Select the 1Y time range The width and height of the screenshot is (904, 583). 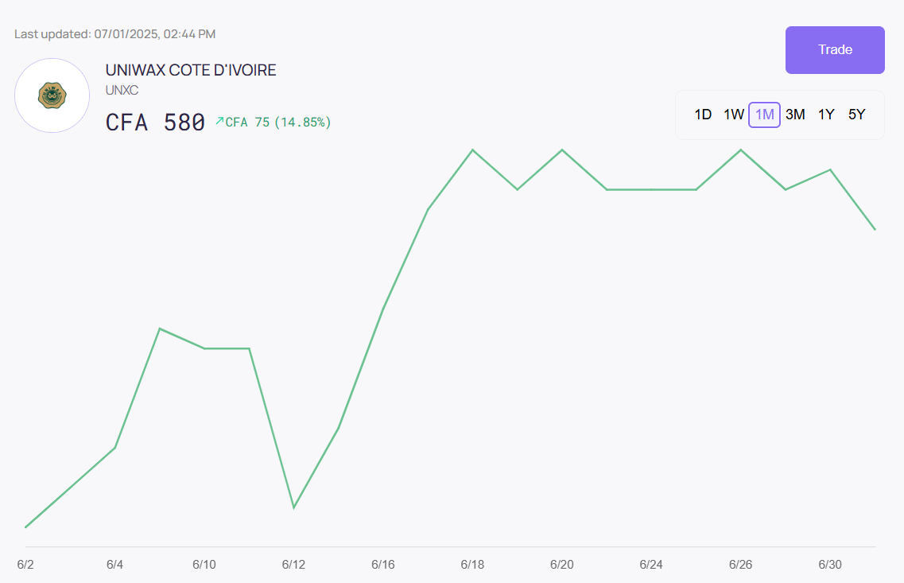[x=826, y=115]
